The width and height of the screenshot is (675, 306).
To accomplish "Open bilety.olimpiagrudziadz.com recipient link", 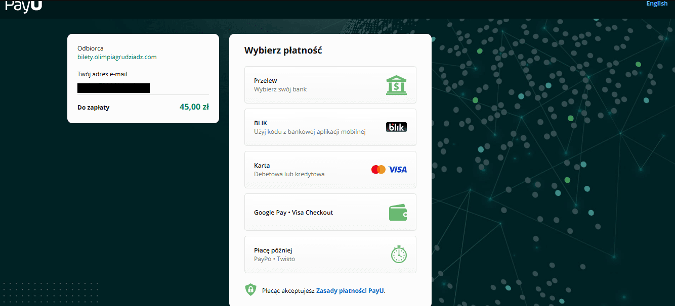I will [117, 57].
